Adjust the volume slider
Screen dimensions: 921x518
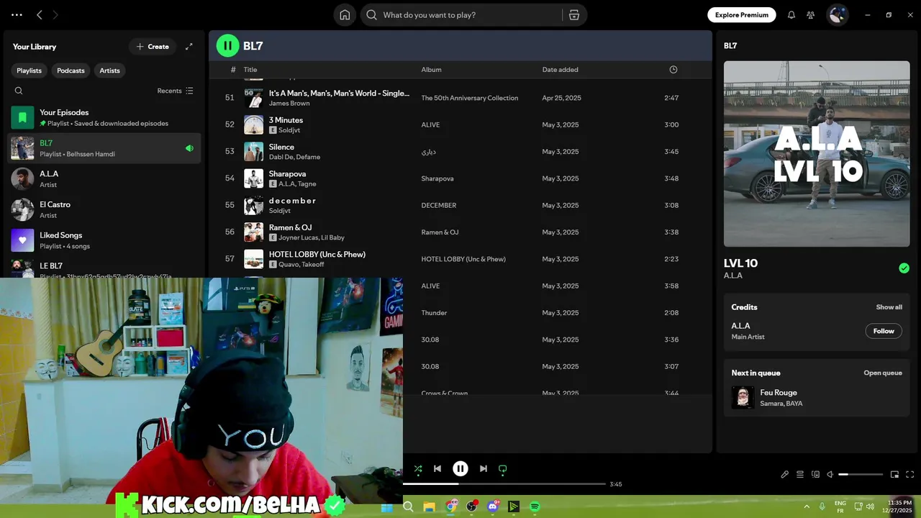pyautogui.click(x=861, y=474)
